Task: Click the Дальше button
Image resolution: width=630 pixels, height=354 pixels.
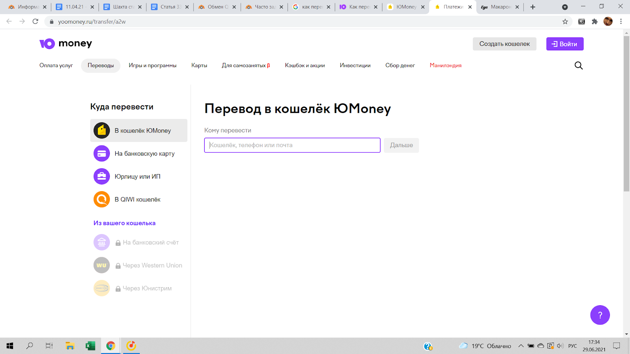Action: (401, 145)
